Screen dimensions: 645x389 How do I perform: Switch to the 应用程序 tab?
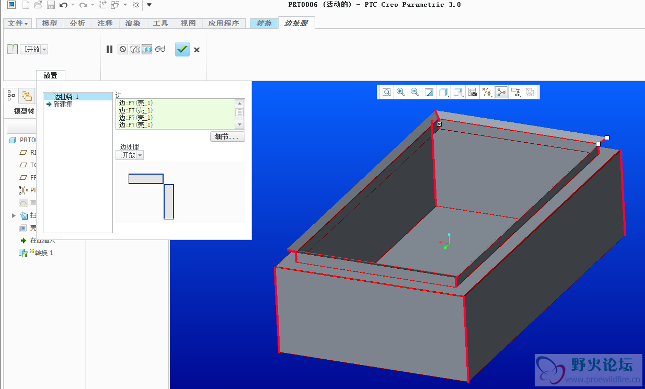tap(224, 24)
